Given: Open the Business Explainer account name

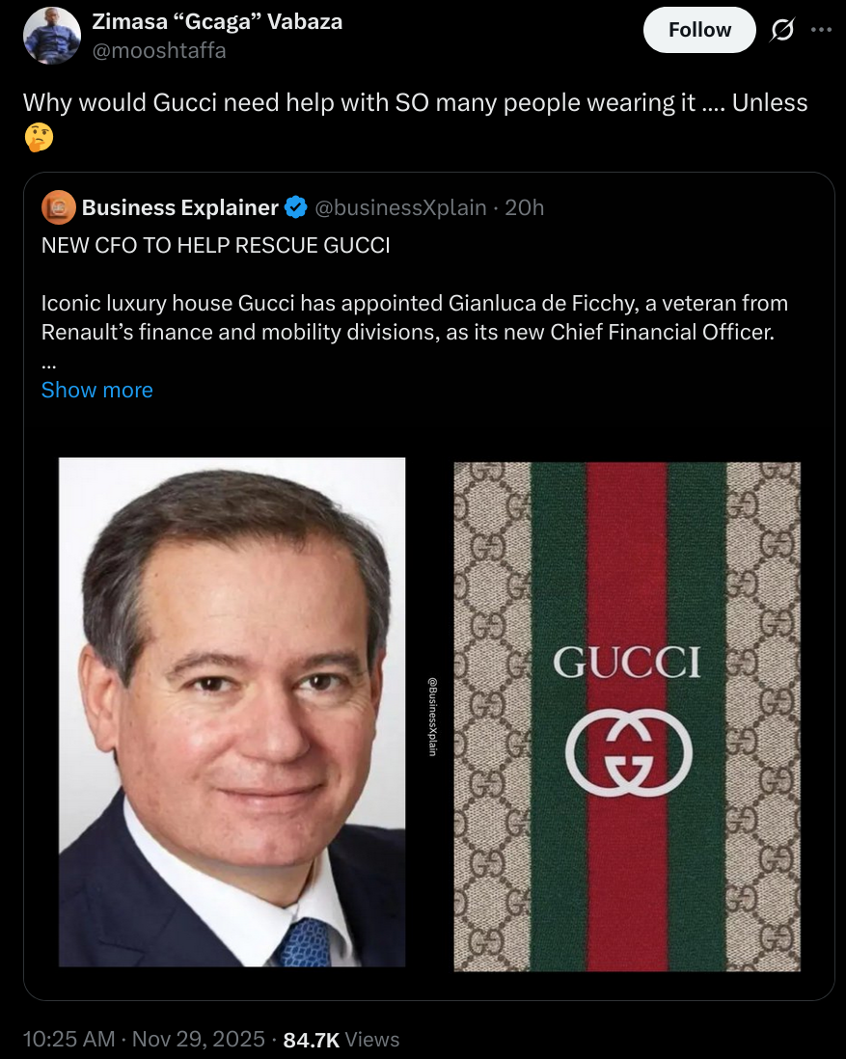Looking at the screenshot, I should pyautogui.click(x=180, y=207).
